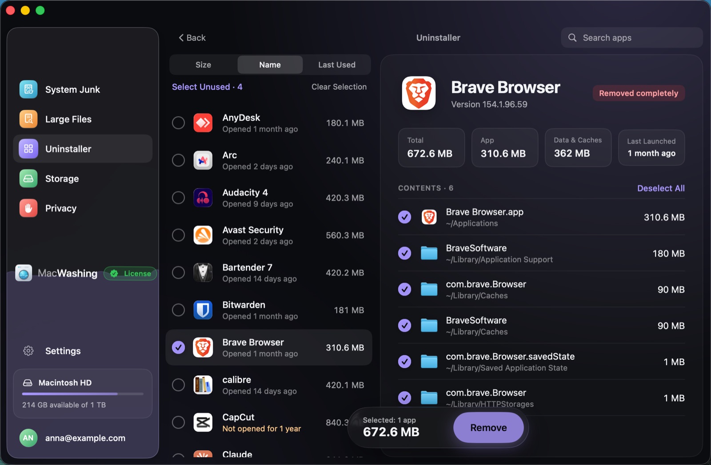
Task: Sort apps by Last Used tab
Action: tap(336, 65)
